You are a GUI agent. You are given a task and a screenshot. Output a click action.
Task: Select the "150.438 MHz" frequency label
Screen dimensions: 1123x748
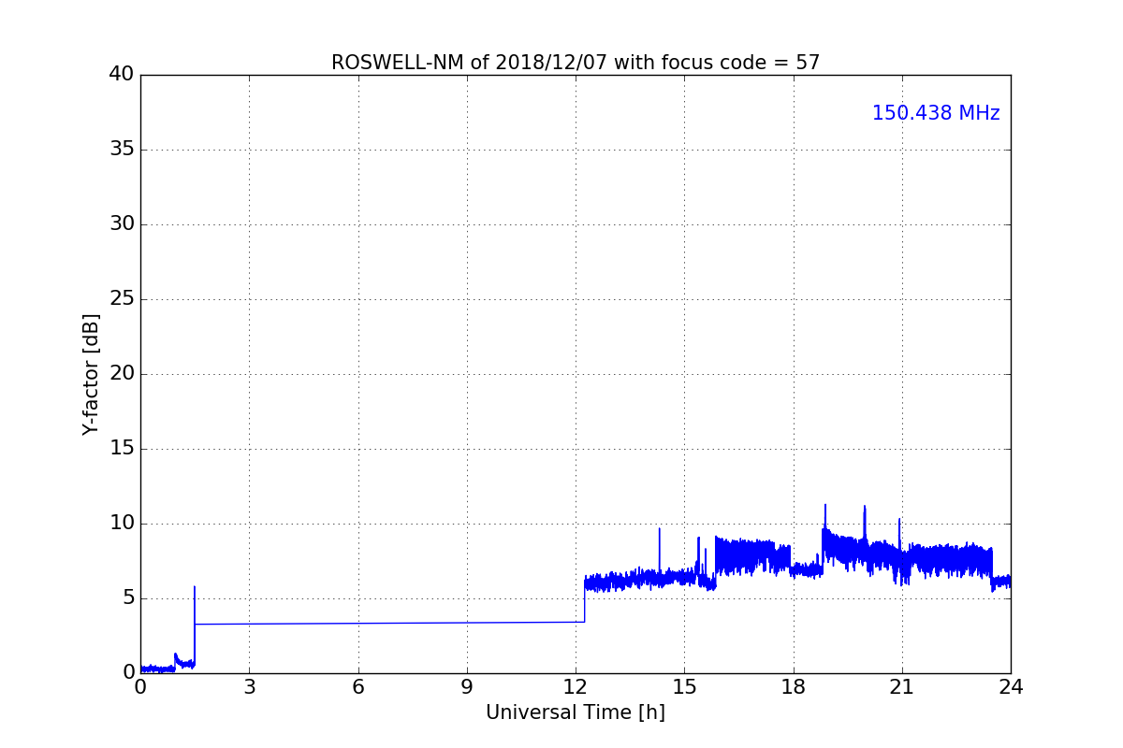pyautogui.click(x=936, y=113)
